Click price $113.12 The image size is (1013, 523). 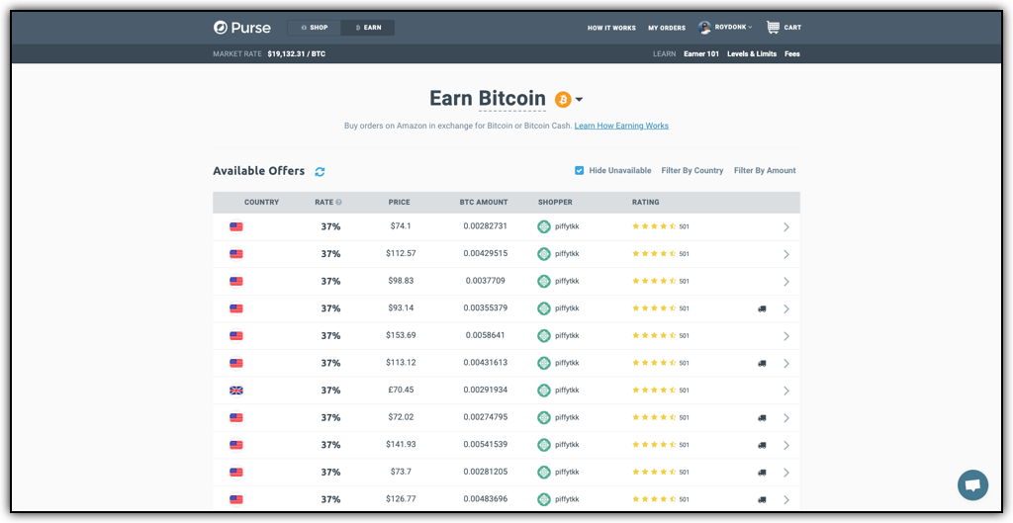[x=402, y=363]
